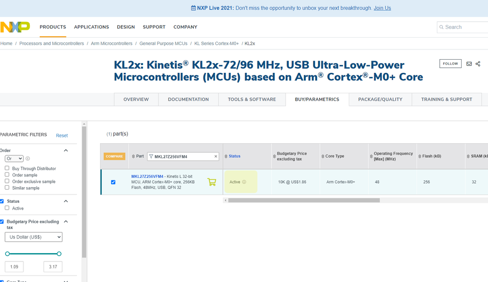Enable Order exclusive sample filter
This screenshot has width=488, height=282.
click(7, 181)
